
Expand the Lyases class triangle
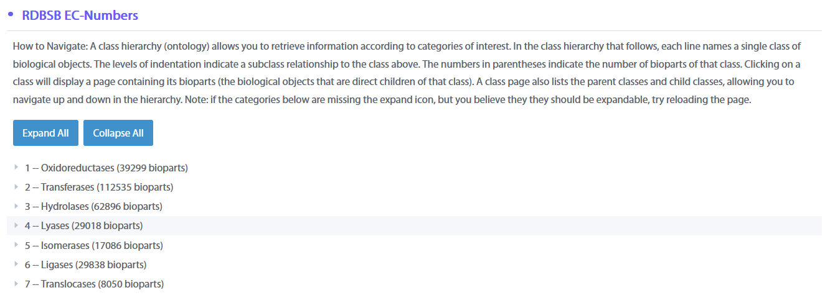pyautogui.click(x=16, y=225)
